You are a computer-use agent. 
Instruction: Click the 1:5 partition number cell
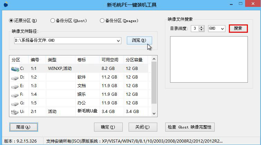34,103
